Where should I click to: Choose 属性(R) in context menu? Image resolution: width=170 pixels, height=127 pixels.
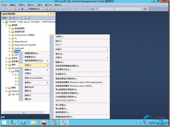(34, 99)
